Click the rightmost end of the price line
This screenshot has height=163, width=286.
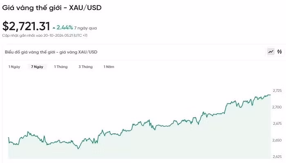tap(270, 95)
